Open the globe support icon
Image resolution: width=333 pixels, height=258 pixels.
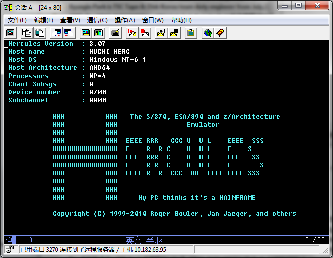[208, 33]
